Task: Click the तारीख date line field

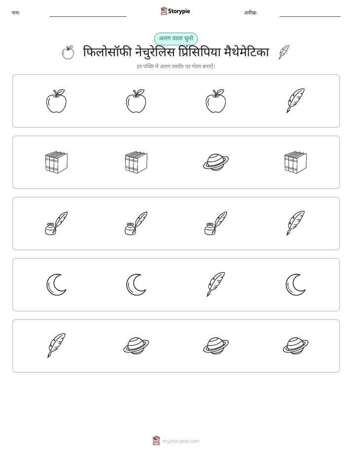Action: point(310,14)
